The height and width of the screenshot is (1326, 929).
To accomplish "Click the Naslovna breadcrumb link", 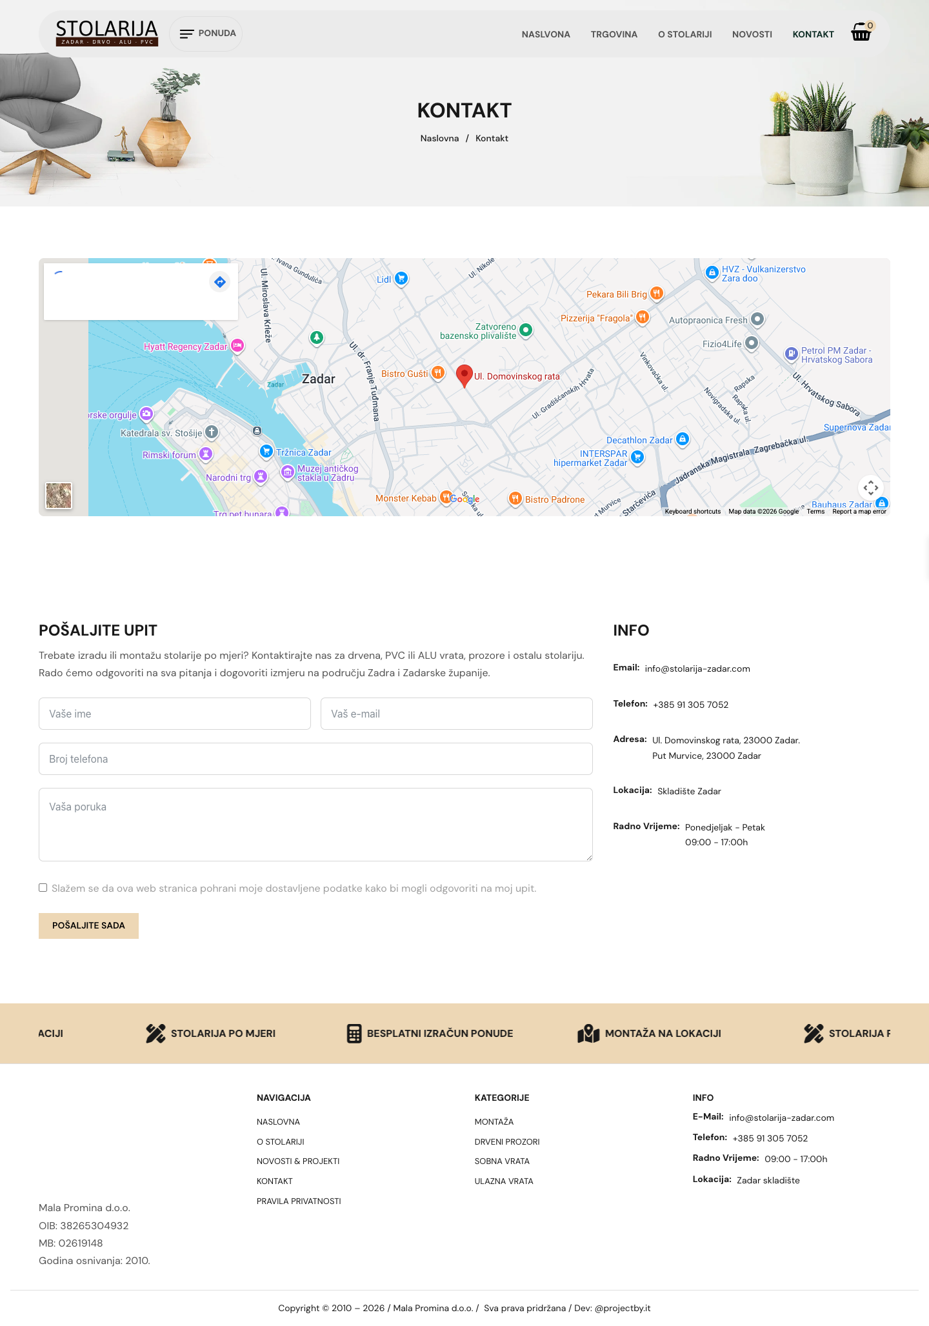I will tap(439, 138).
